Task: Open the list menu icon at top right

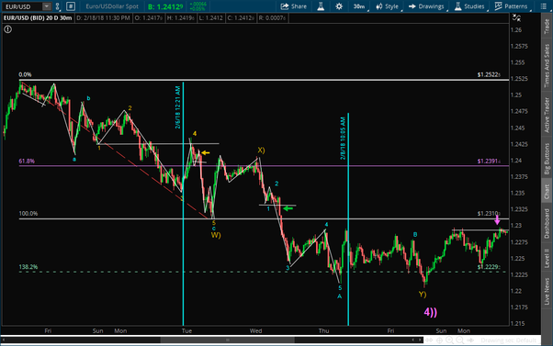Action: (x=544, y=6)
